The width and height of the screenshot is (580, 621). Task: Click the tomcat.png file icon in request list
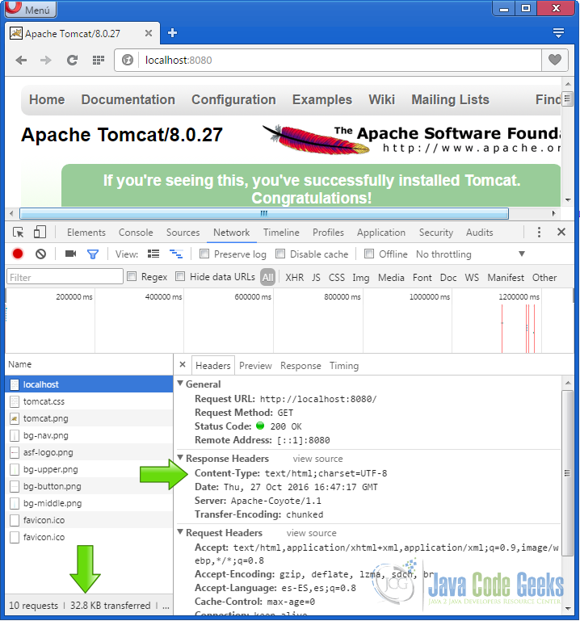click(x=15, y=418)
